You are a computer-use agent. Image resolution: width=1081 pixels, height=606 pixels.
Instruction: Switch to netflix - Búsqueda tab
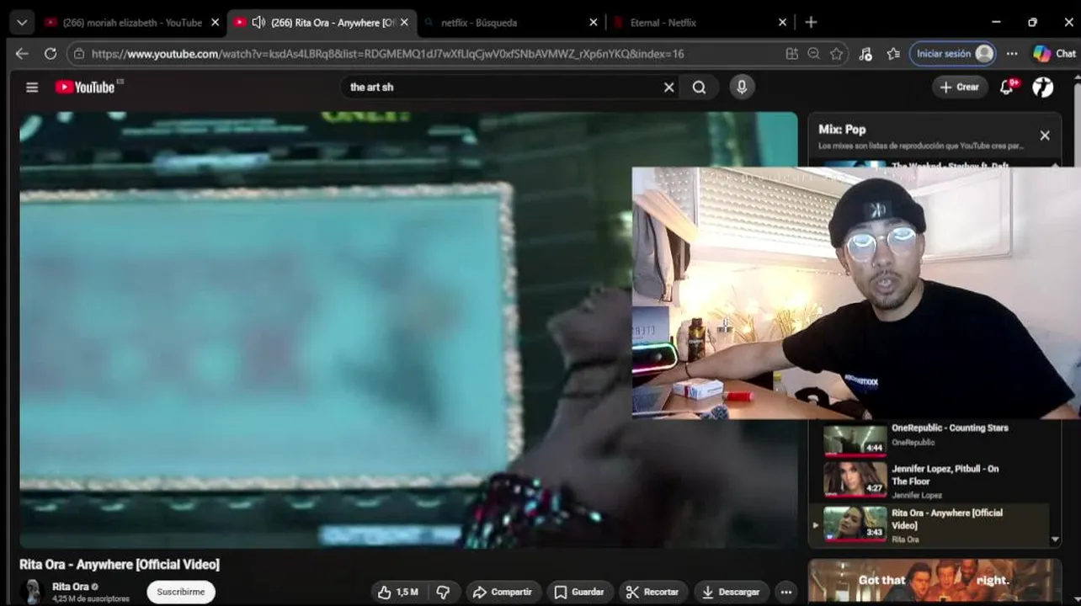[509, 23]
